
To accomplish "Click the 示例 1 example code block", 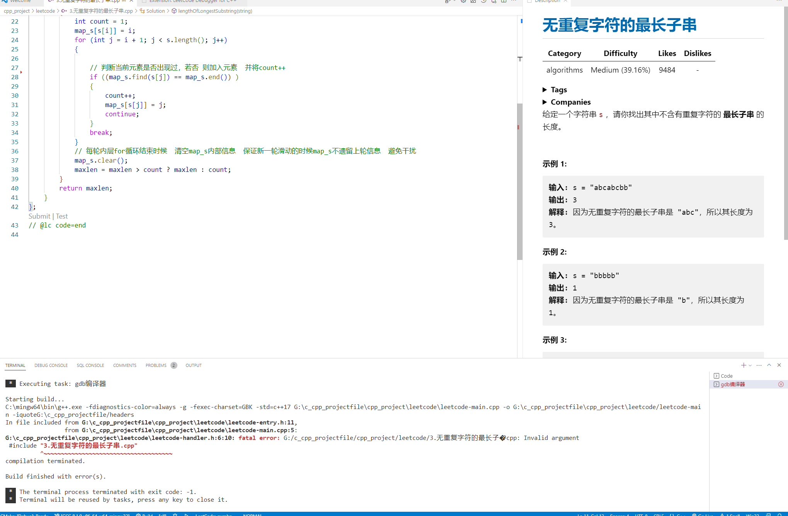I will (x=653, y=206).
